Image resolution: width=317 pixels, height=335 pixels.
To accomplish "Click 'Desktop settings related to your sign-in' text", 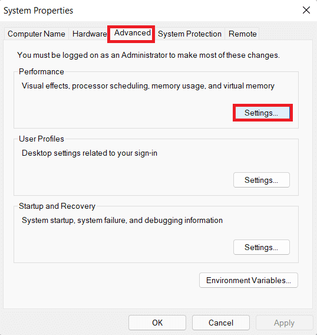I will pos(90,153).
